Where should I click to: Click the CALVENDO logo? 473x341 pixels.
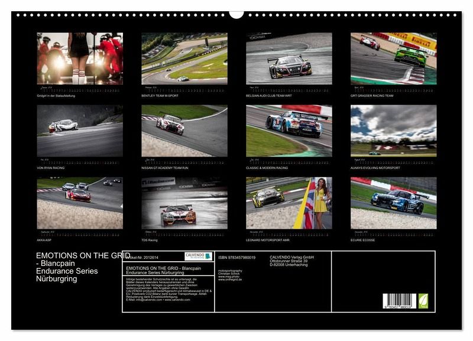(198, 256)
